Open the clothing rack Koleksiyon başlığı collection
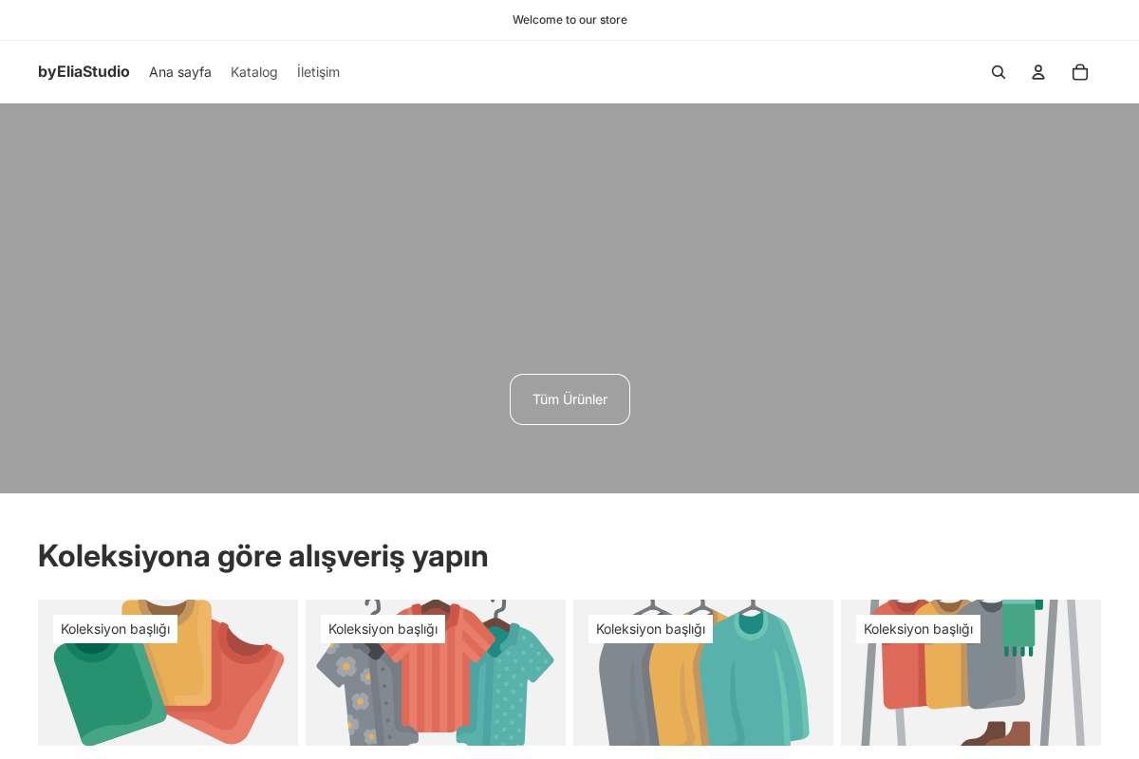The image size is (1139, 759). point(918,628)
